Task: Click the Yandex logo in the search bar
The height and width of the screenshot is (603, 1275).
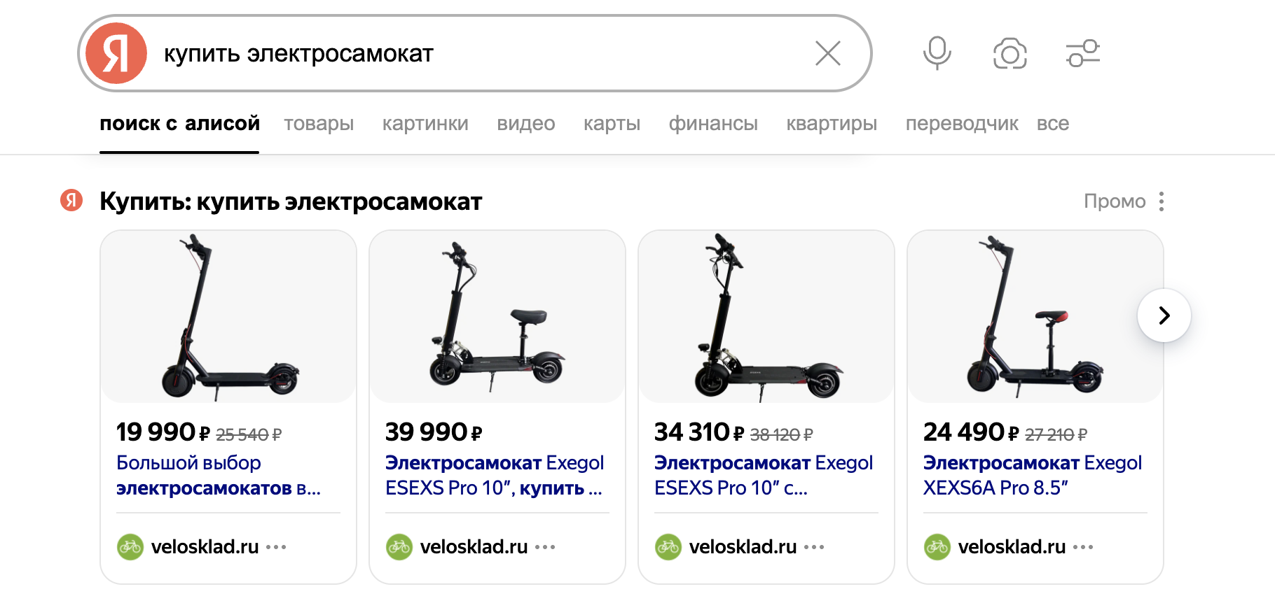Action: tap(116, 53)
